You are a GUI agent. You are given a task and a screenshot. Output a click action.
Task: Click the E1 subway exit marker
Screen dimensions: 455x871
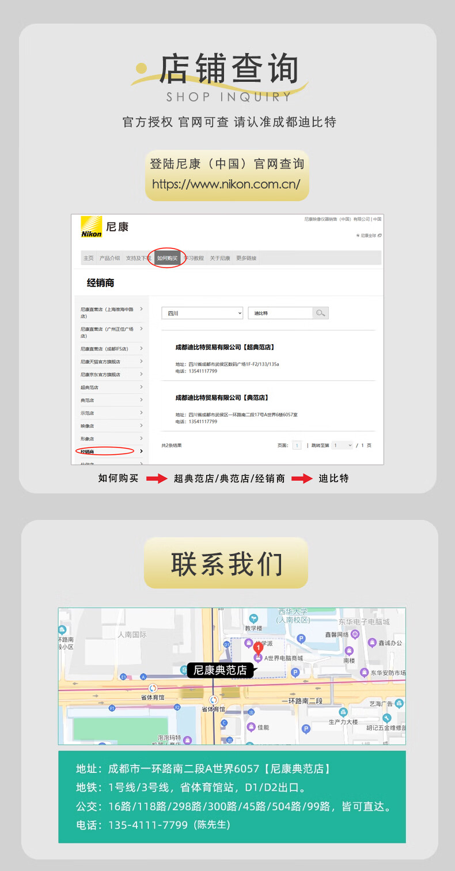point(123,676)
